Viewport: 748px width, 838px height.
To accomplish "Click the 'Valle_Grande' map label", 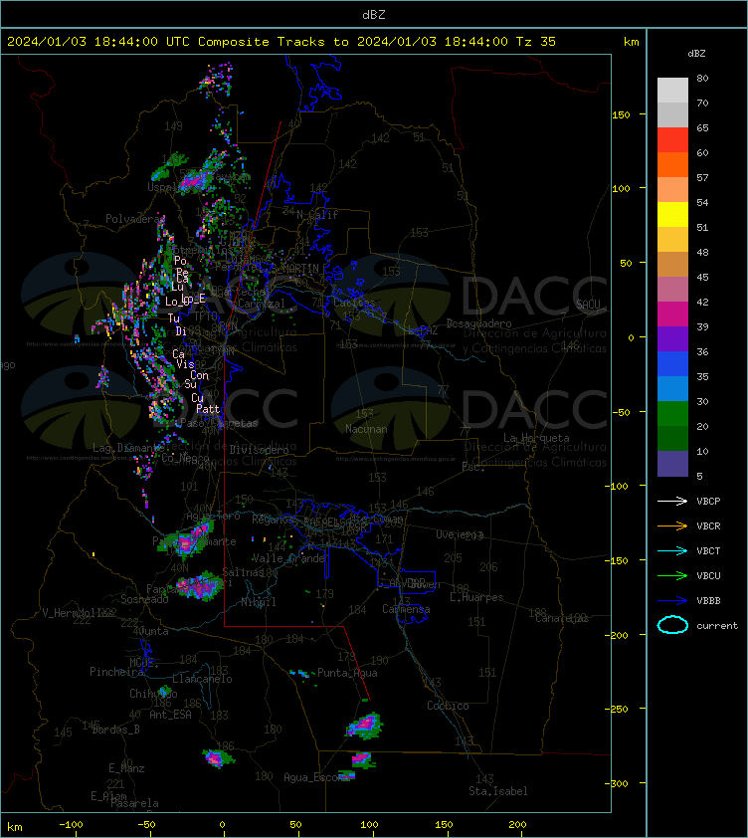I will [x=288, y=558].
